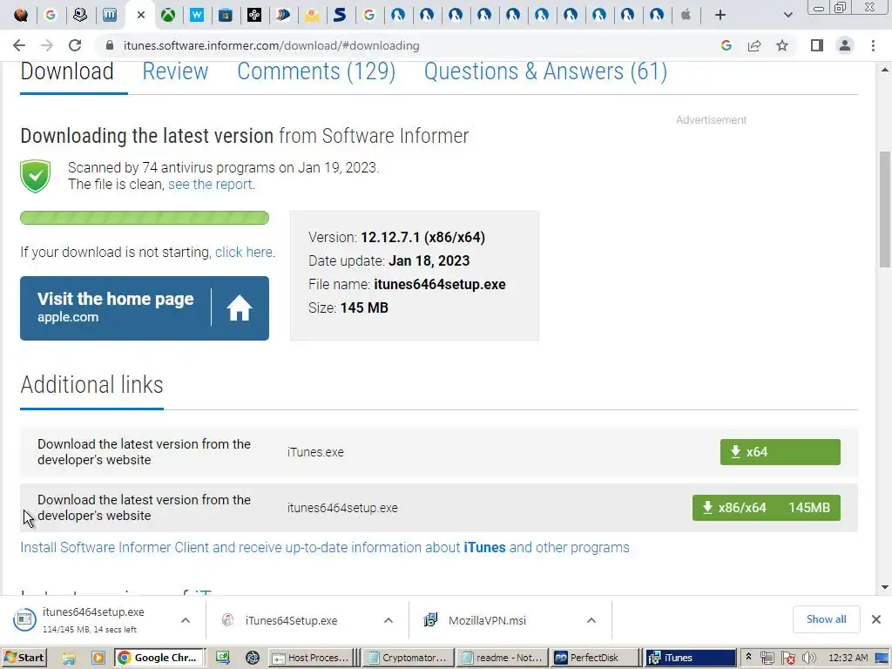This screenshot has width=892, height=669.
Task: Click the green antivirus shield icon
Action: 35,176
